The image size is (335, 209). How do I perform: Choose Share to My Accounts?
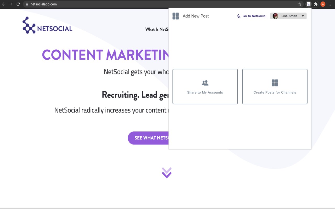[205, 86]
